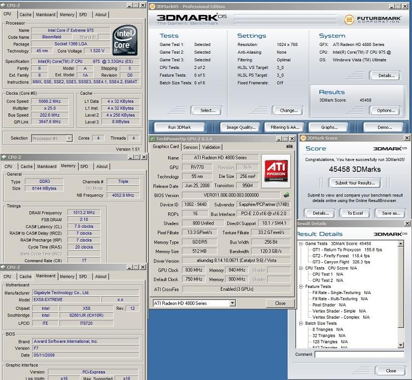
Task: Launch Demo button in 3DMark05
Action: [x=385, y=128]
